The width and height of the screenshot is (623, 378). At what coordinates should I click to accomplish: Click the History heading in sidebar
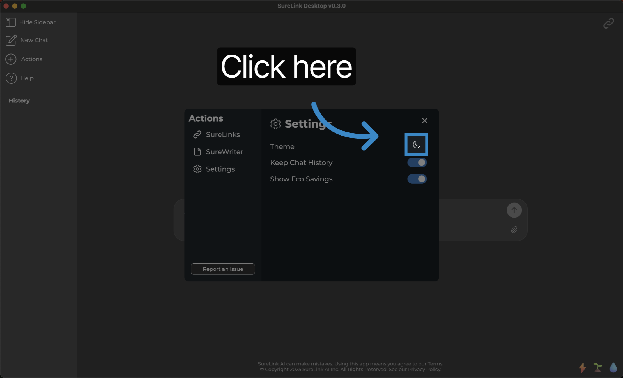(19, 101)
